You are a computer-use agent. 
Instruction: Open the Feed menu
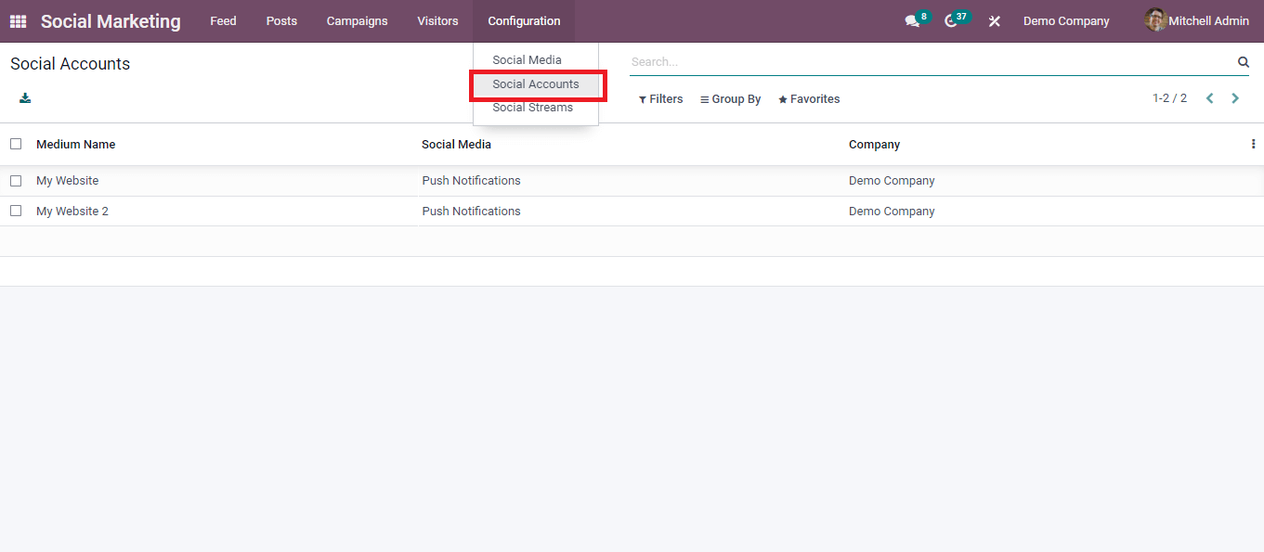point(223,21)
